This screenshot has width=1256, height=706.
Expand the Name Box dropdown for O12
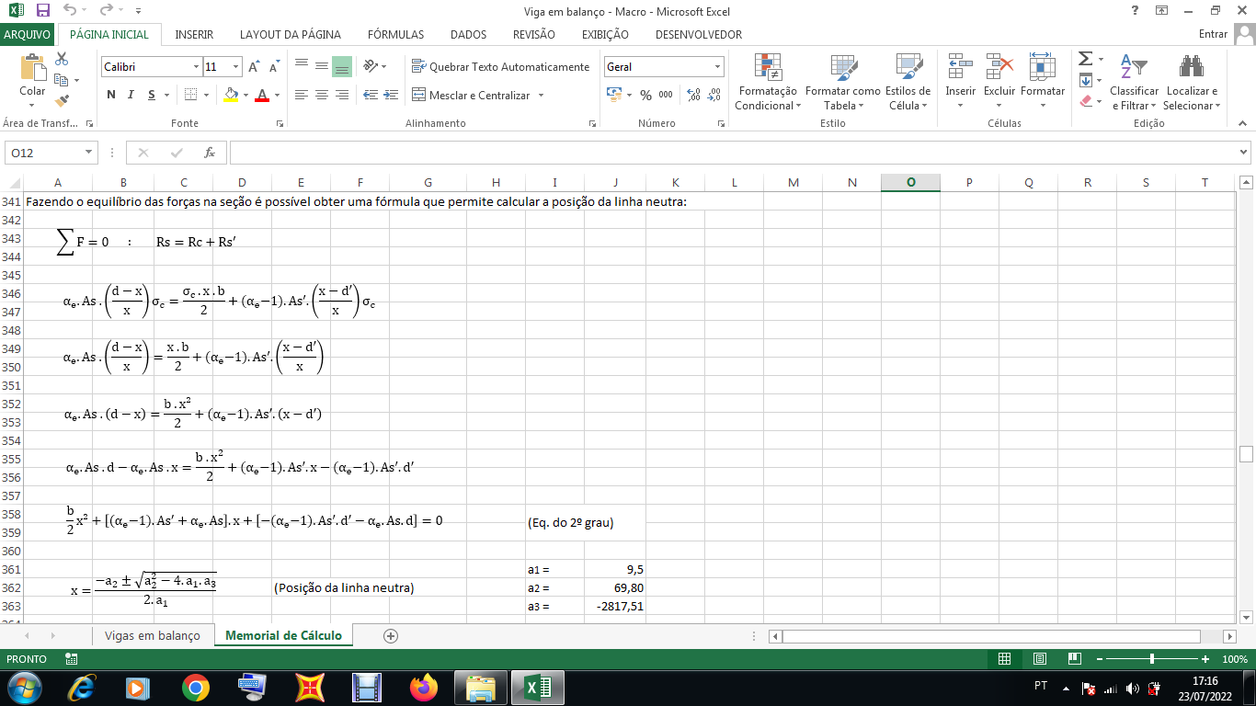point(89,153)
